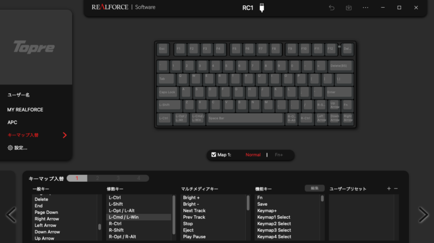Select keymap tab 3
The width and height of the screenshot is (434, 243).
tap(118, 179)
